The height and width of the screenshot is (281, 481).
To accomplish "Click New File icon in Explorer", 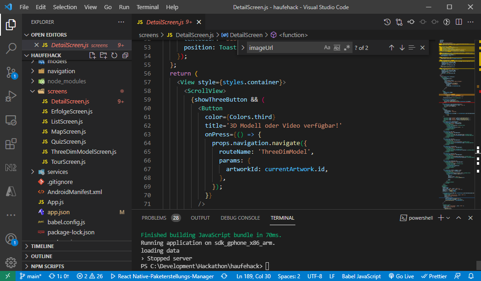I will (92, 55).
